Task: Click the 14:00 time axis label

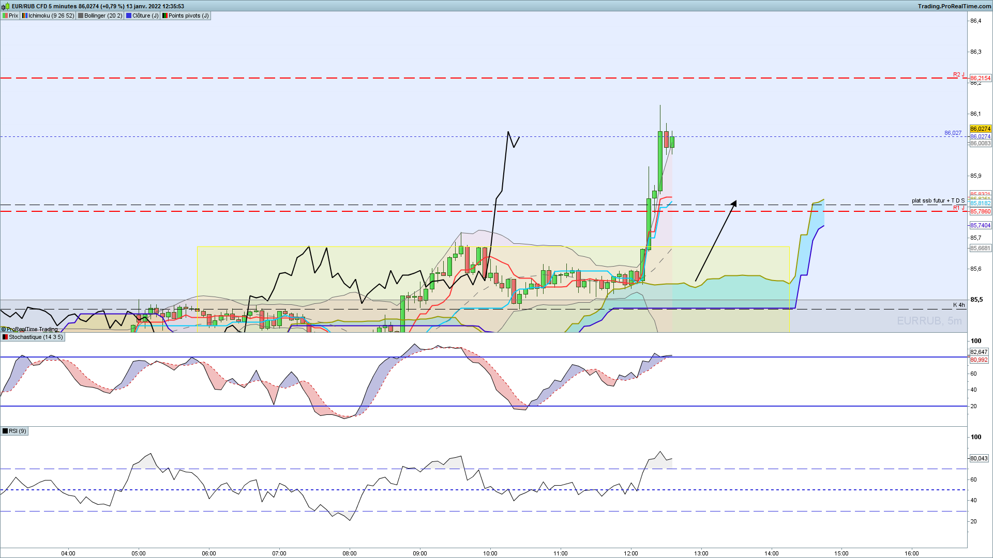Action: coord(772,553)
